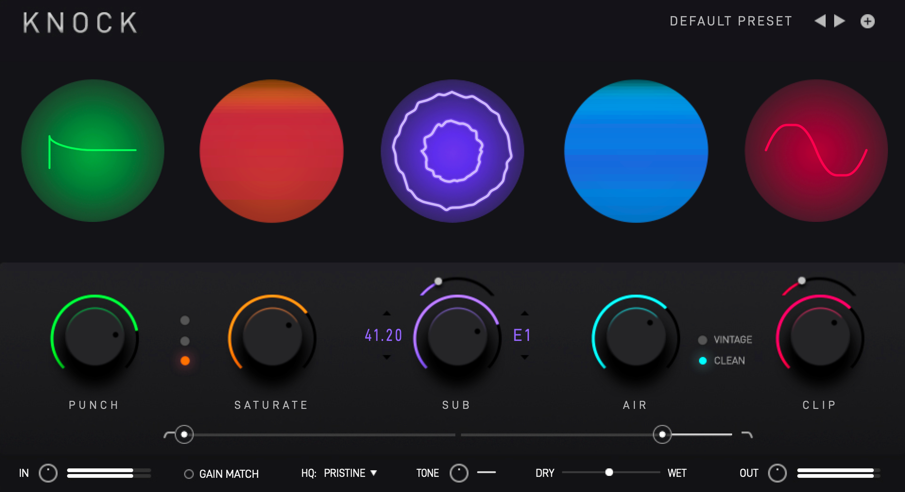Select the next preset arrow

point(839,21)
